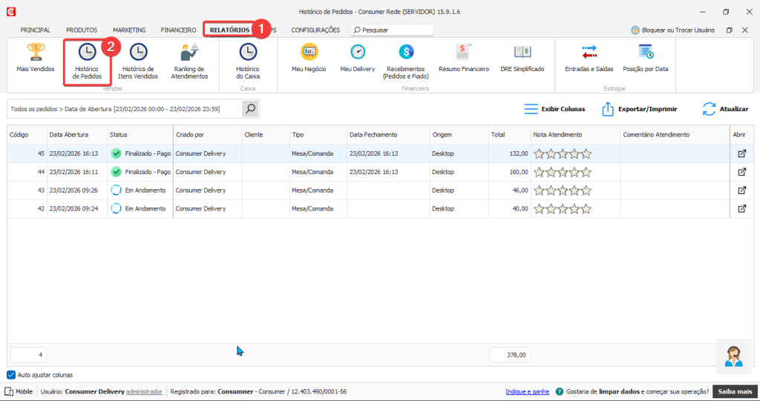Image resolution: width=760 pixels, height=401 pixels.
Task: Click the Consumer app logo icon
Action: tap(10, 12)
